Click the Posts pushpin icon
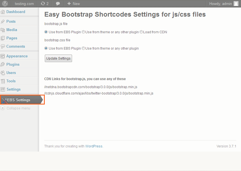241x171 pixels. [x=3, y=21]
